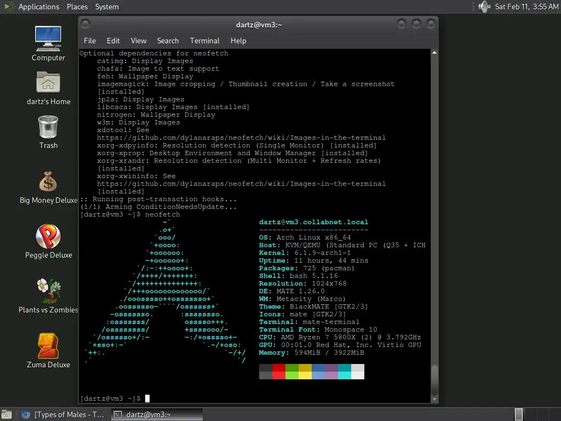561x421 pixels.
Task: Click the Resolution: 1024x768 line
Action: (x=302, y=283)
